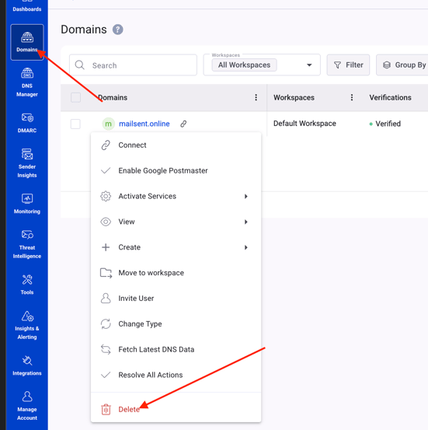Open Integrations from the sidebar

pos(27,365)
